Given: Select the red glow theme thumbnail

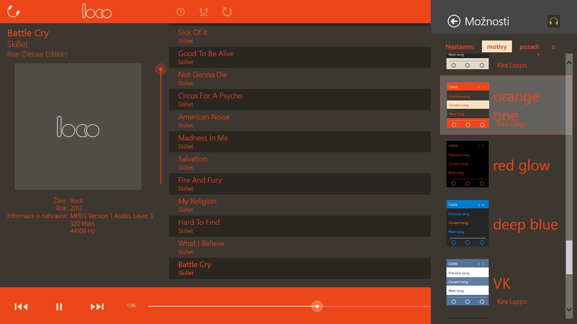Looking at the screenshot, I should click(468, 164).
